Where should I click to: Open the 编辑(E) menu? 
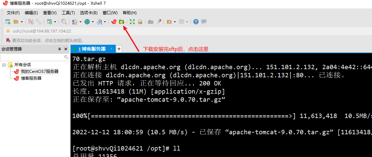tap(31, 13)
